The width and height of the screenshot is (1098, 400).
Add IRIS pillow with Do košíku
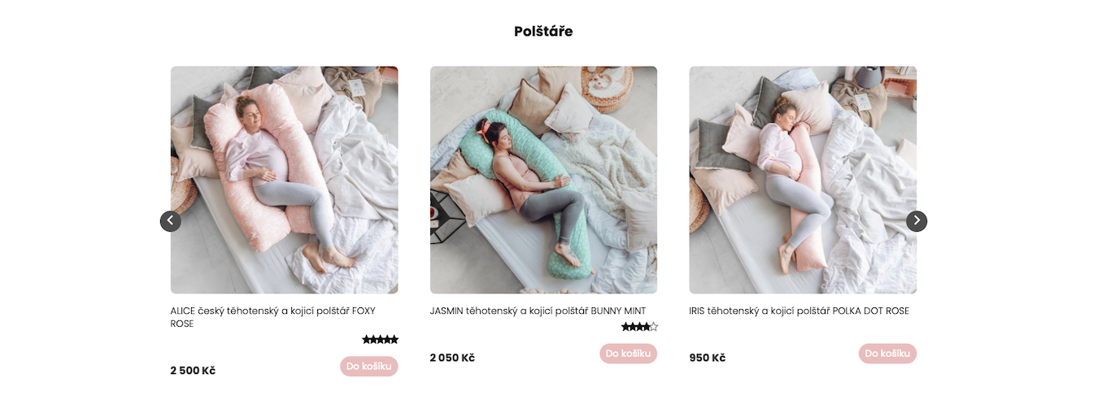(887, 354)
